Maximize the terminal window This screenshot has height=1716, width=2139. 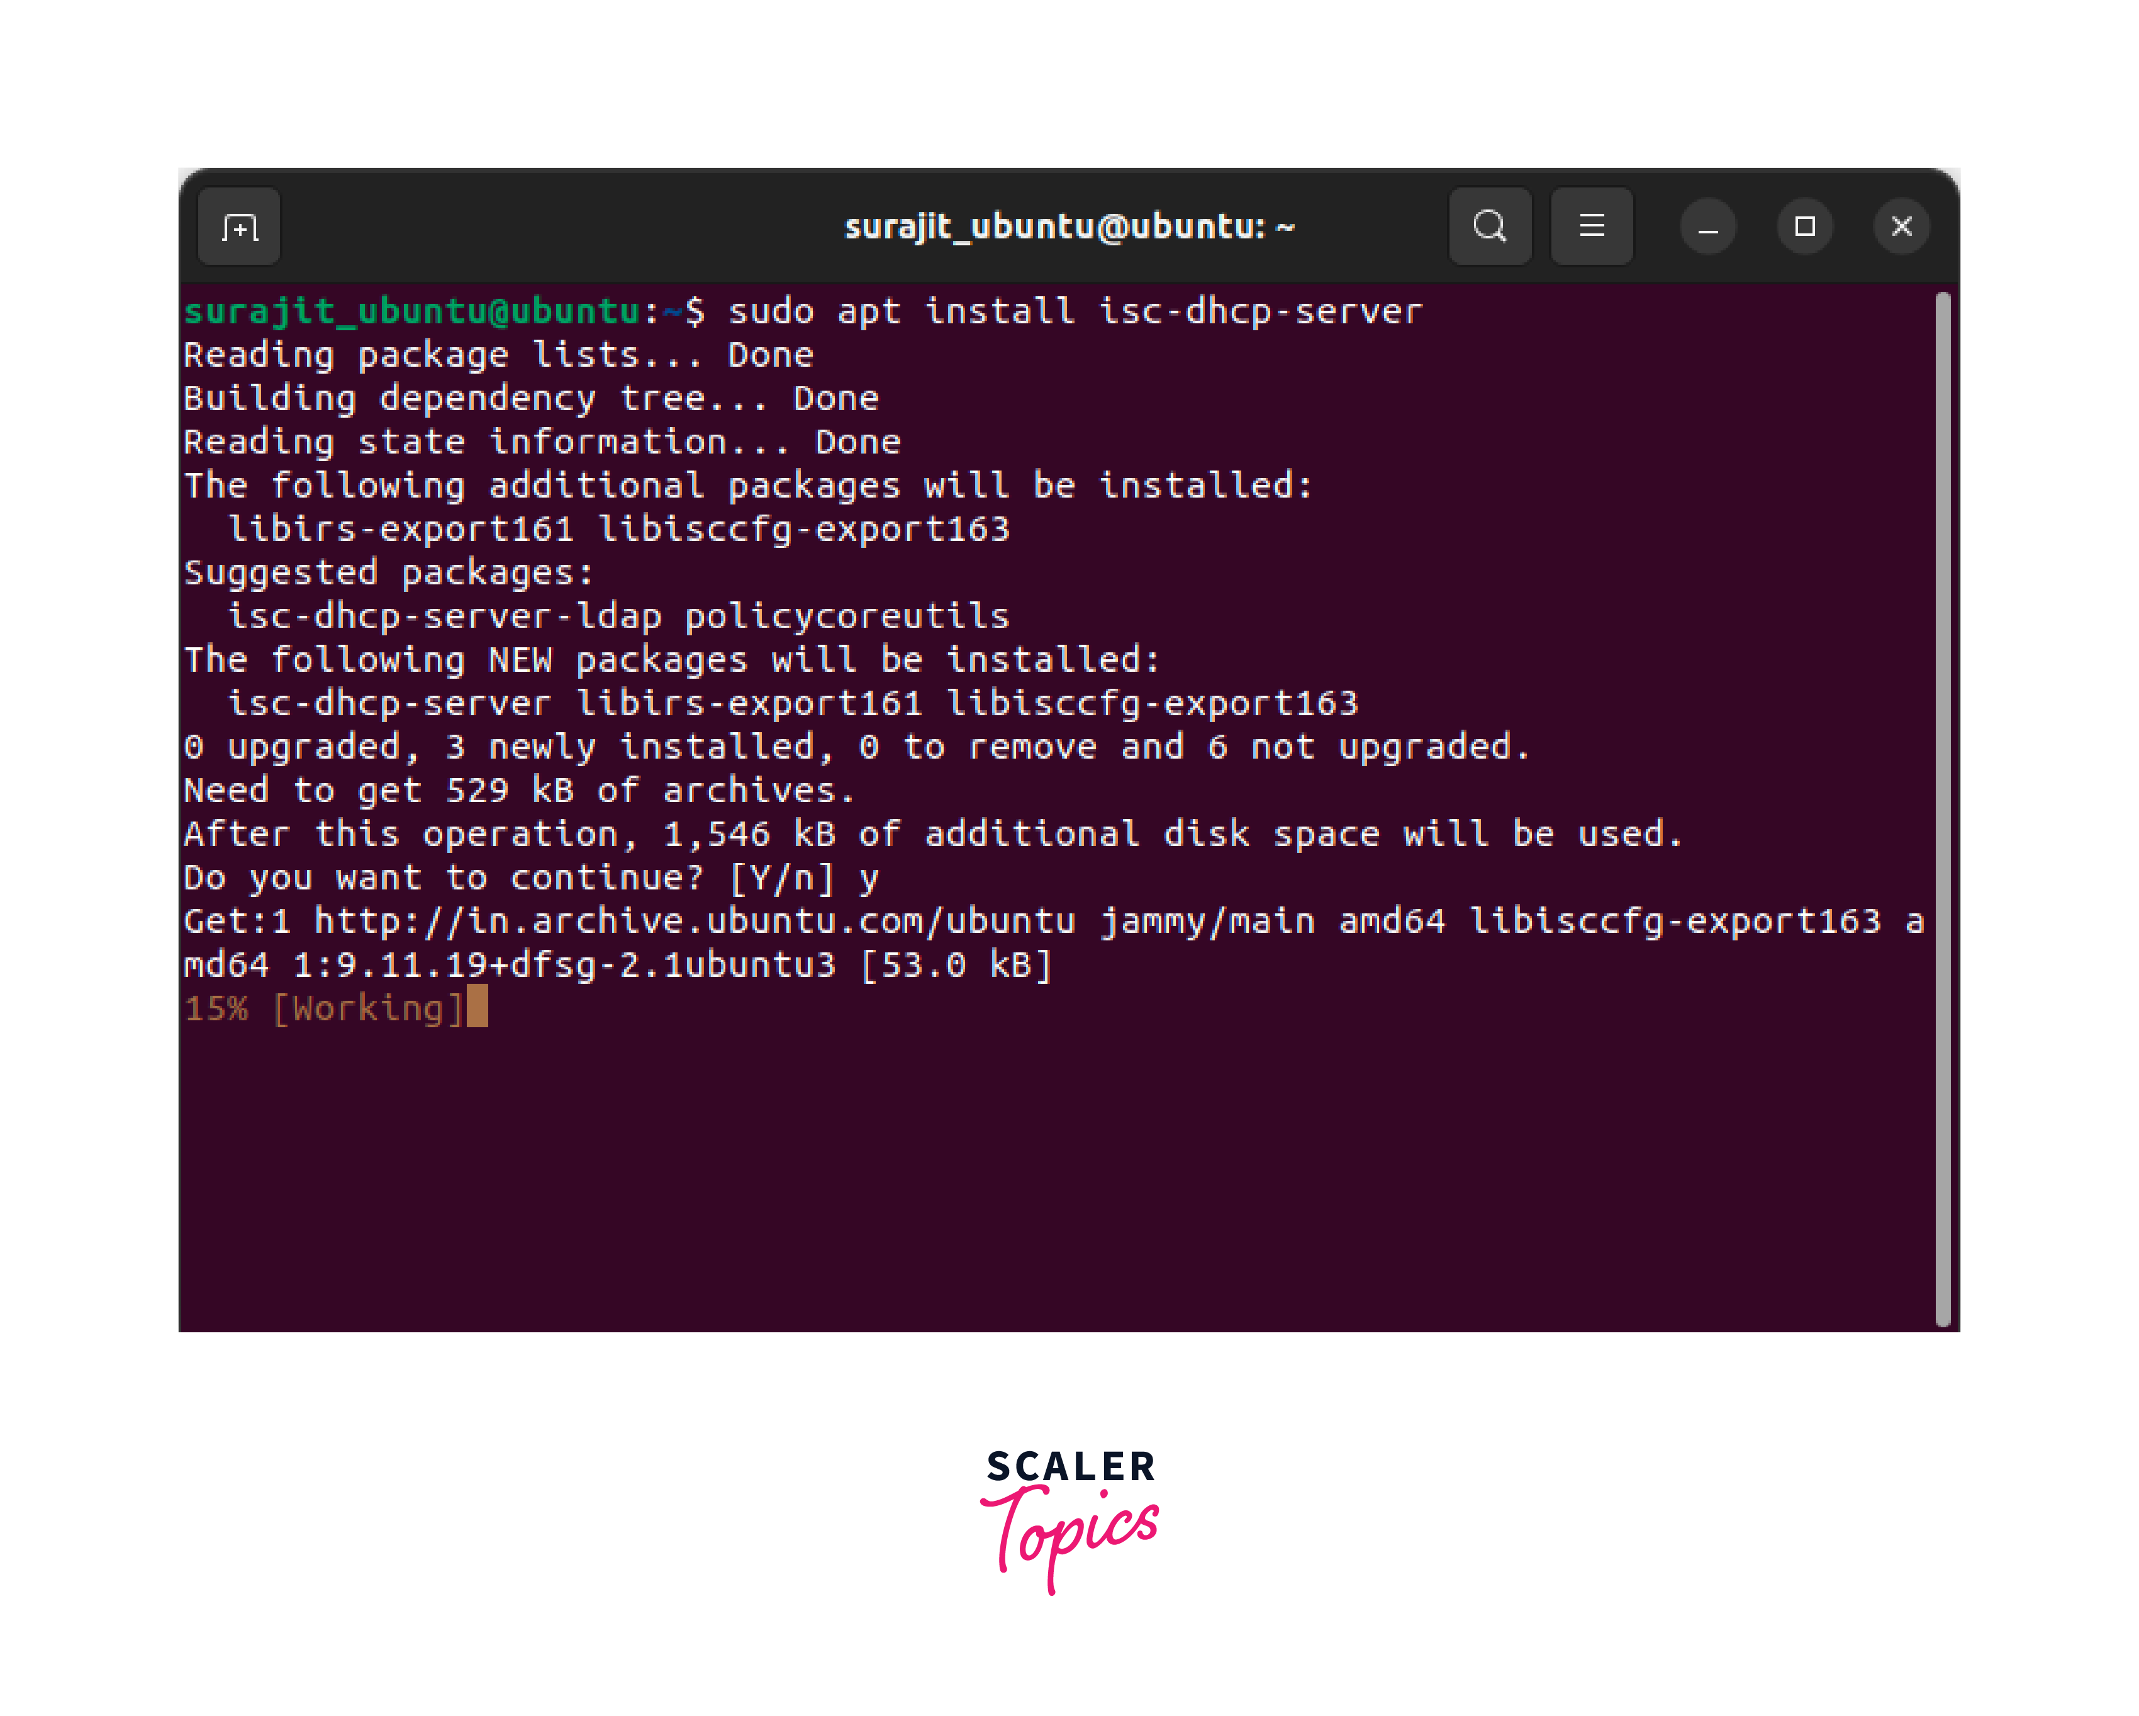pos(1805,227)
